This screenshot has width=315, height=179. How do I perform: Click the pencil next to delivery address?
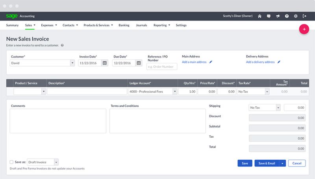(x=279, y=62)
